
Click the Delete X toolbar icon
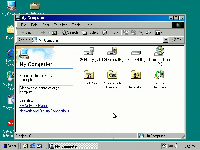(x=141, y=32)
